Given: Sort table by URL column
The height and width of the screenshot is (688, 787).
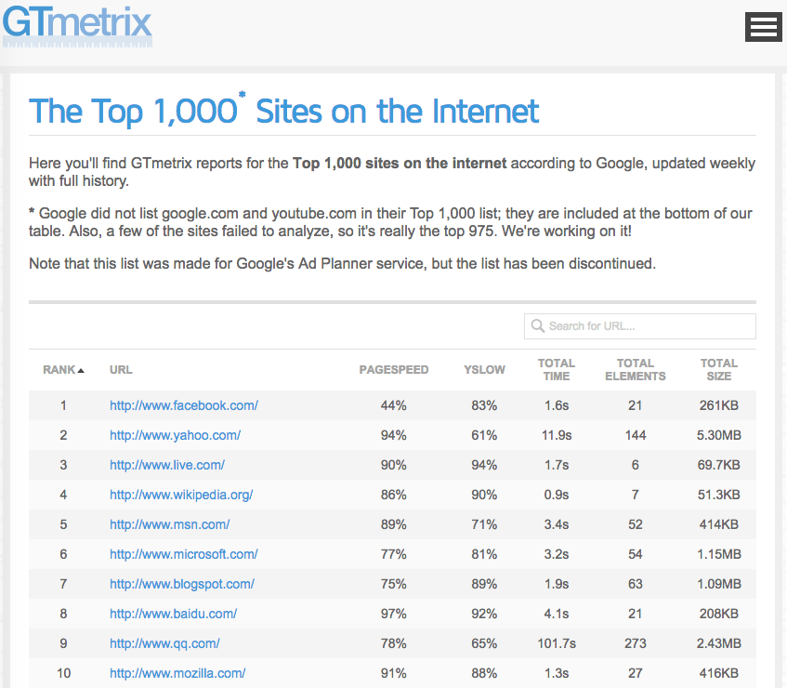Looking at the screenshot, I should tap(121, 370).
